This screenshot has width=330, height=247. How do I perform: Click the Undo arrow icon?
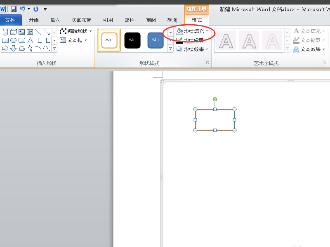click(23, 9)
